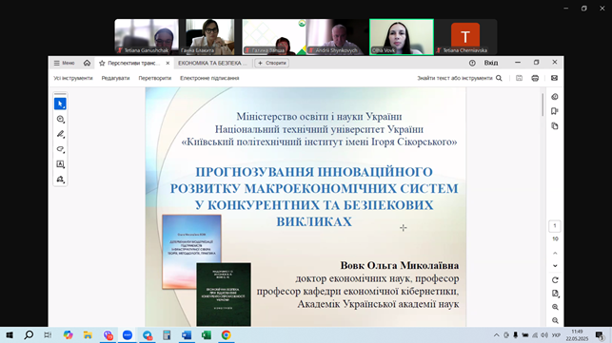Screen dimensions: 612x343
Task: Rotate the page with the rotate icon
Action: [x=555, y=280]
